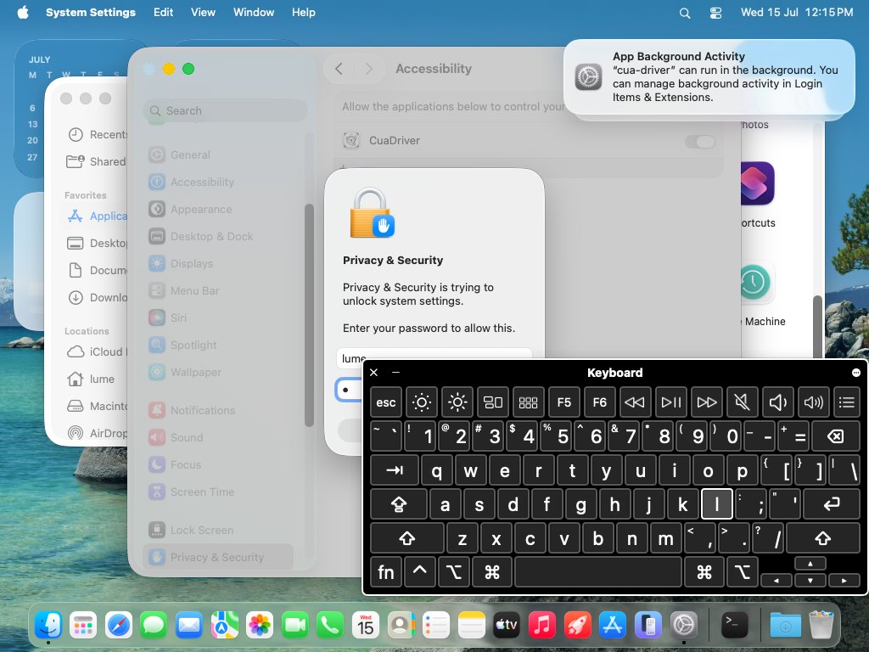Open the Edit menu
The height and width of the screenshot is (652, 869).
163,12
